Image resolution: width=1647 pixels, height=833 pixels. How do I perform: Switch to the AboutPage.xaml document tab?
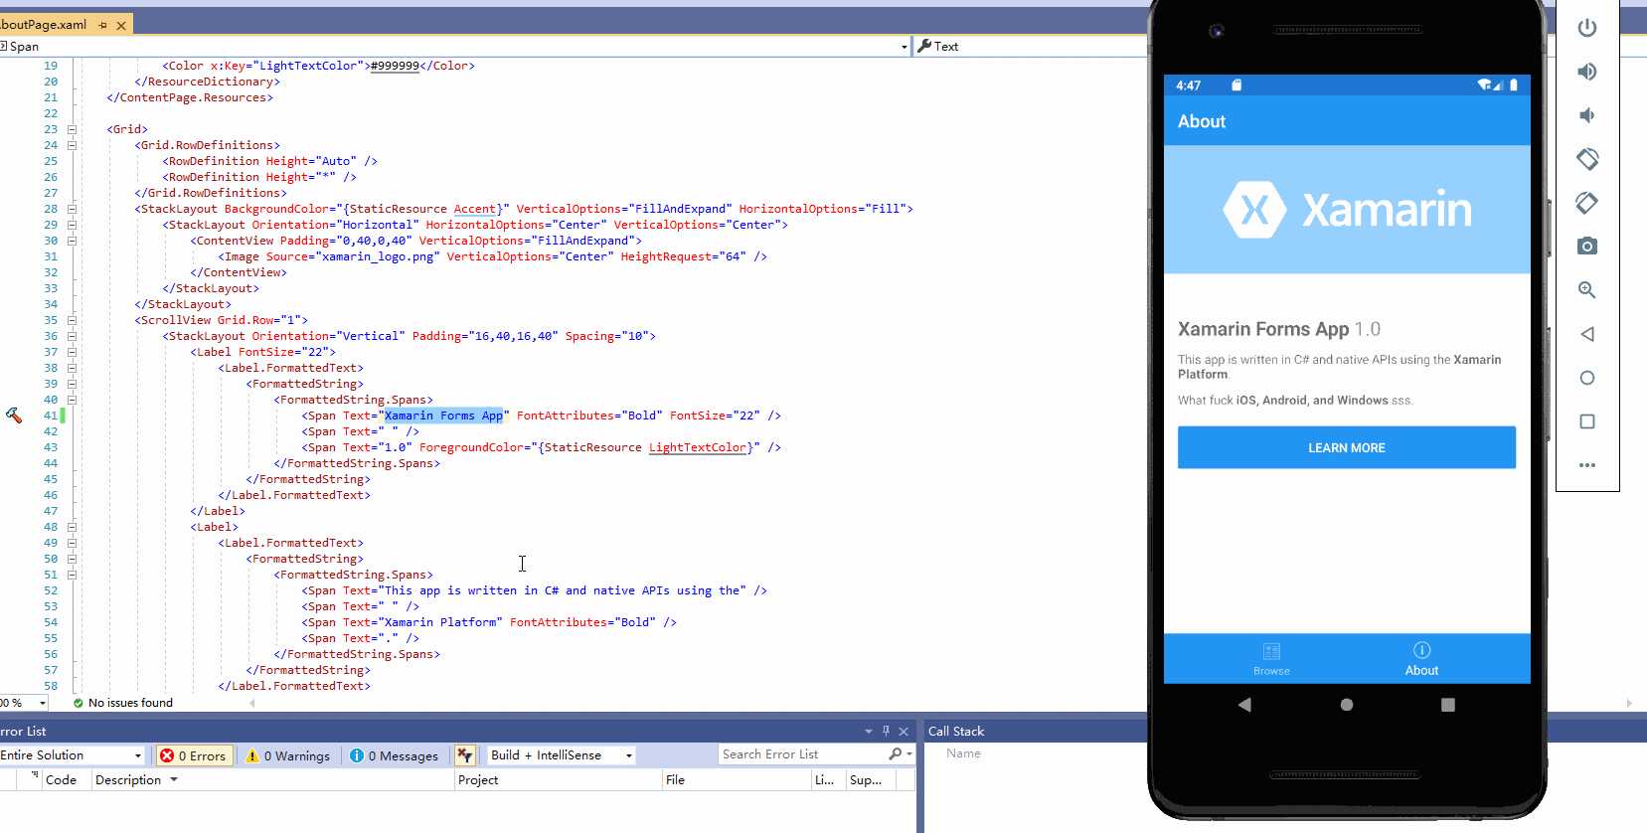(44, 25)
